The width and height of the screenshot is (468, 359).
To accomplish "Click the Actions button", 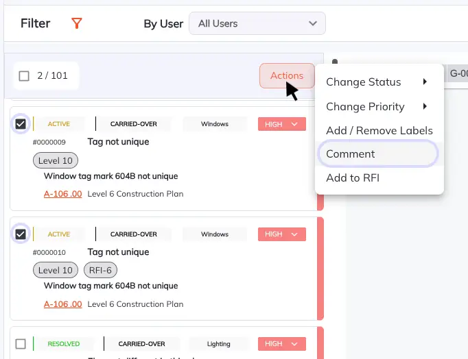I will pyautogui.click(x=287, y=75).
